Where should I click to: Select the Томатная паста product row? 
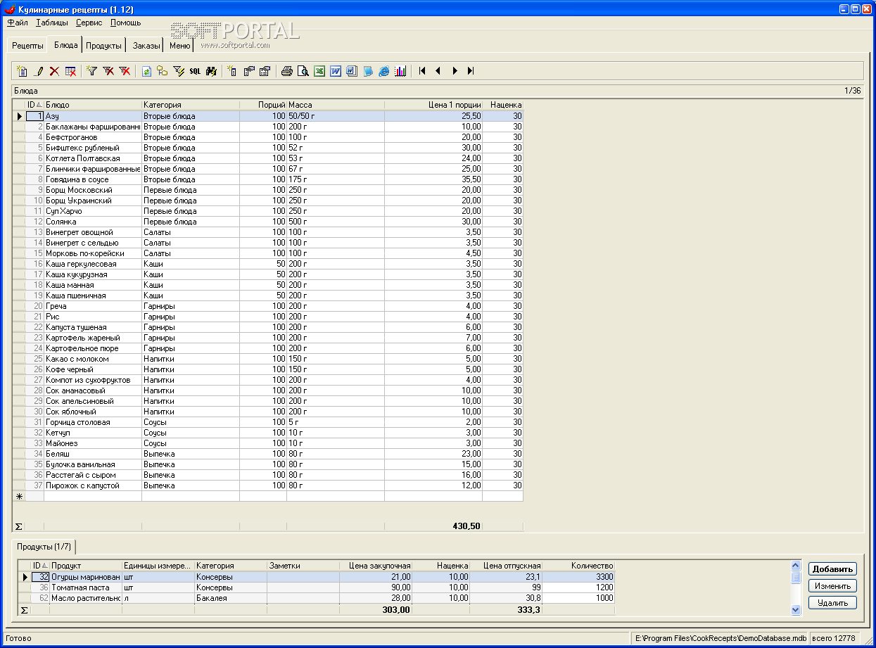[x=317, y=587]
